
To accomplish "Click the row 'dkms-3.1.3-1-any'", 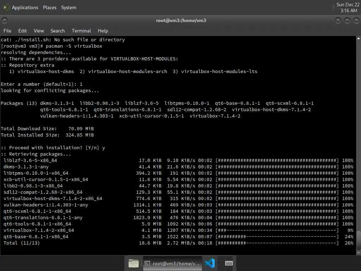I will pyautogui.click(x=178, y=167).
